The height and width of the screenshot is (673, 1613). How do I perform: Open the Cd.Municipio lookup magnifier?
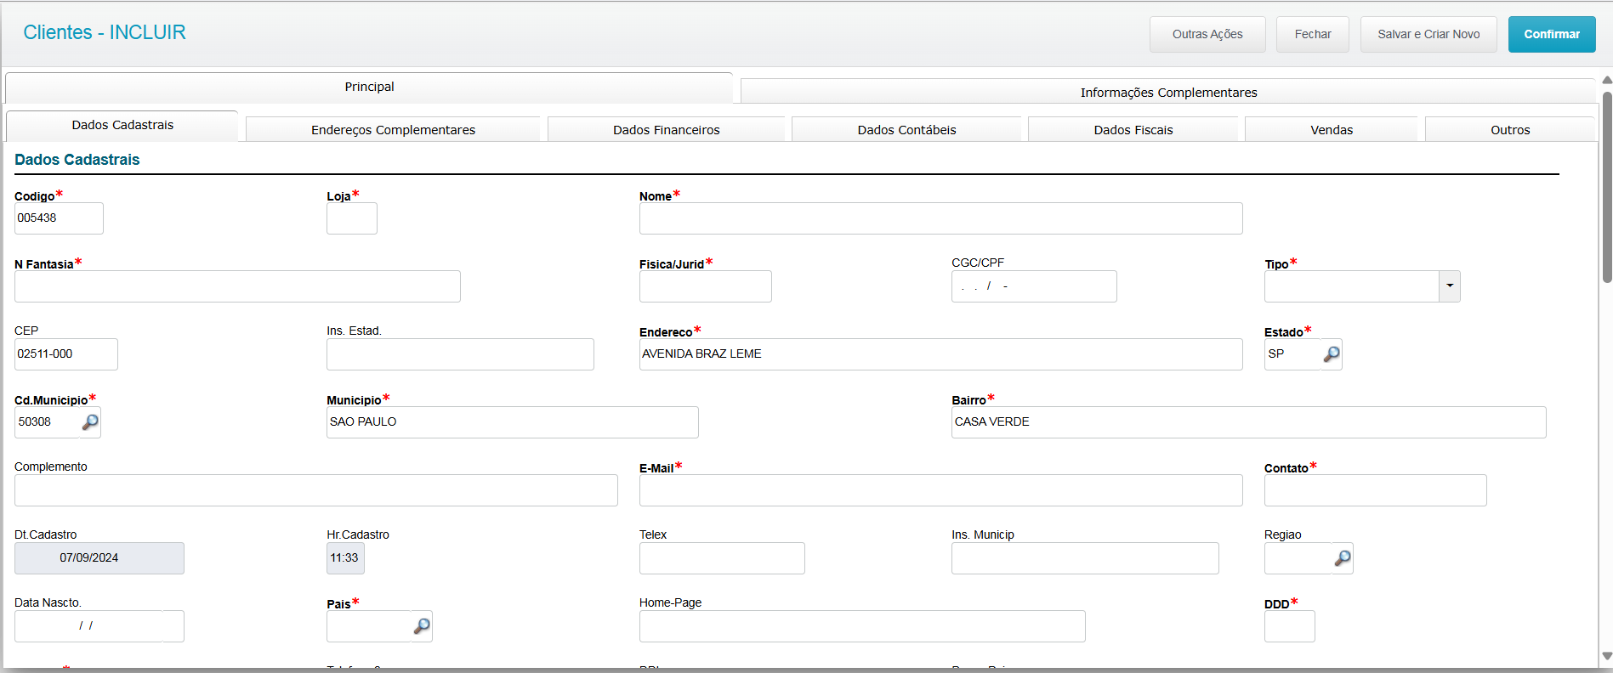90,422
